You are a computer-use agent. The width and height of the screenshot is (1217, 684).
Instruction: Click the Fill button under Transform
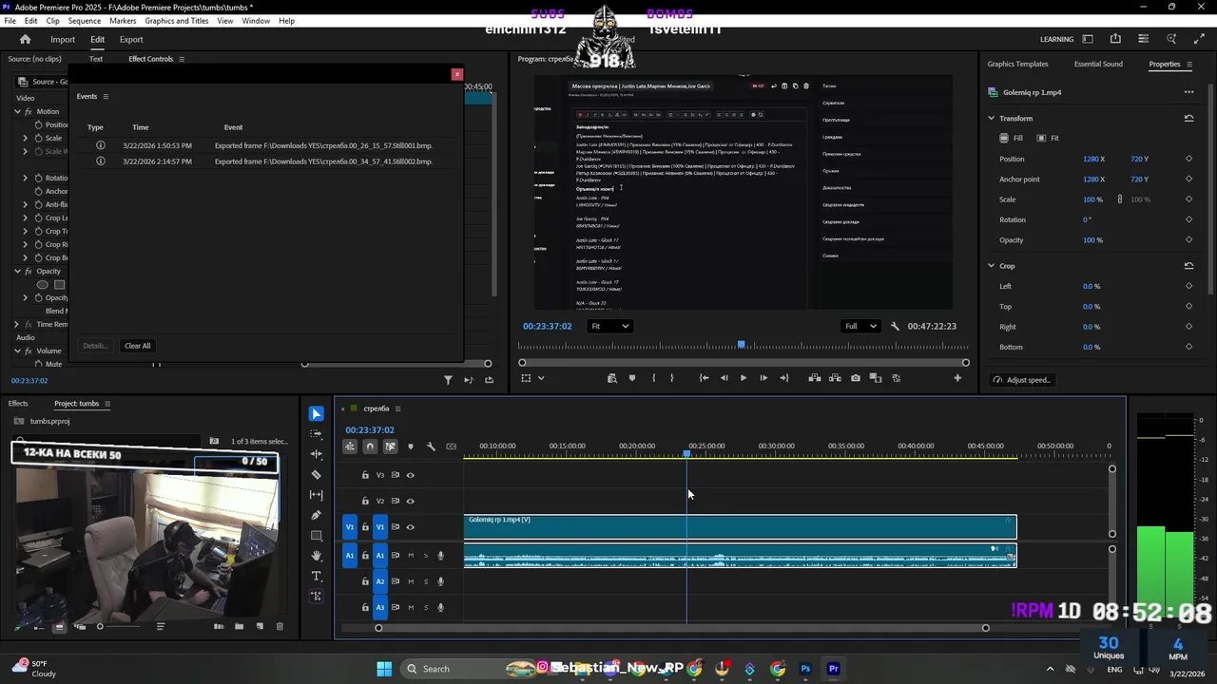(x=1011, y=138)
